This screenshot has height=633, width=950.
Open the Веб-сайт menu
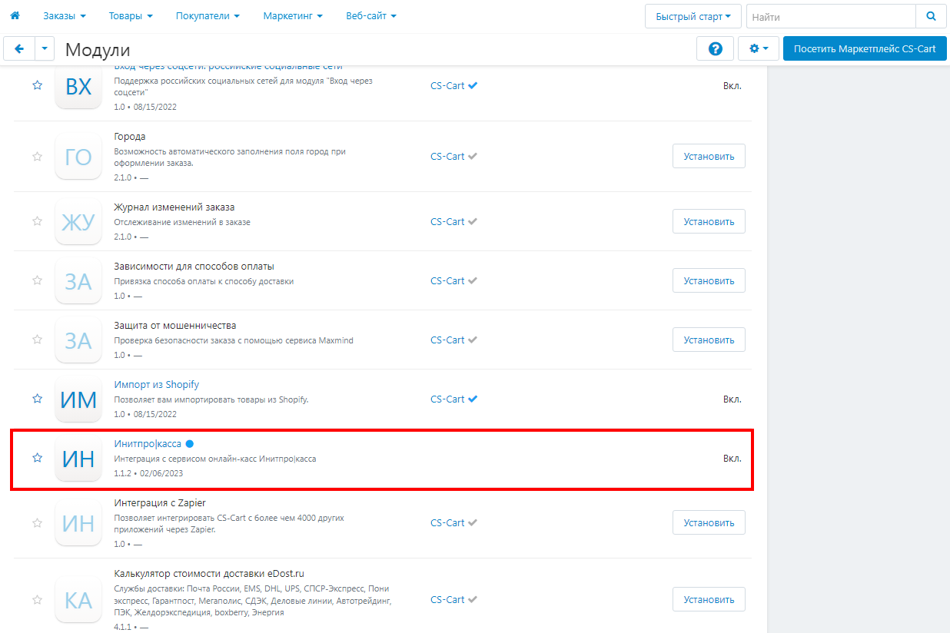[x=371, y=15]
